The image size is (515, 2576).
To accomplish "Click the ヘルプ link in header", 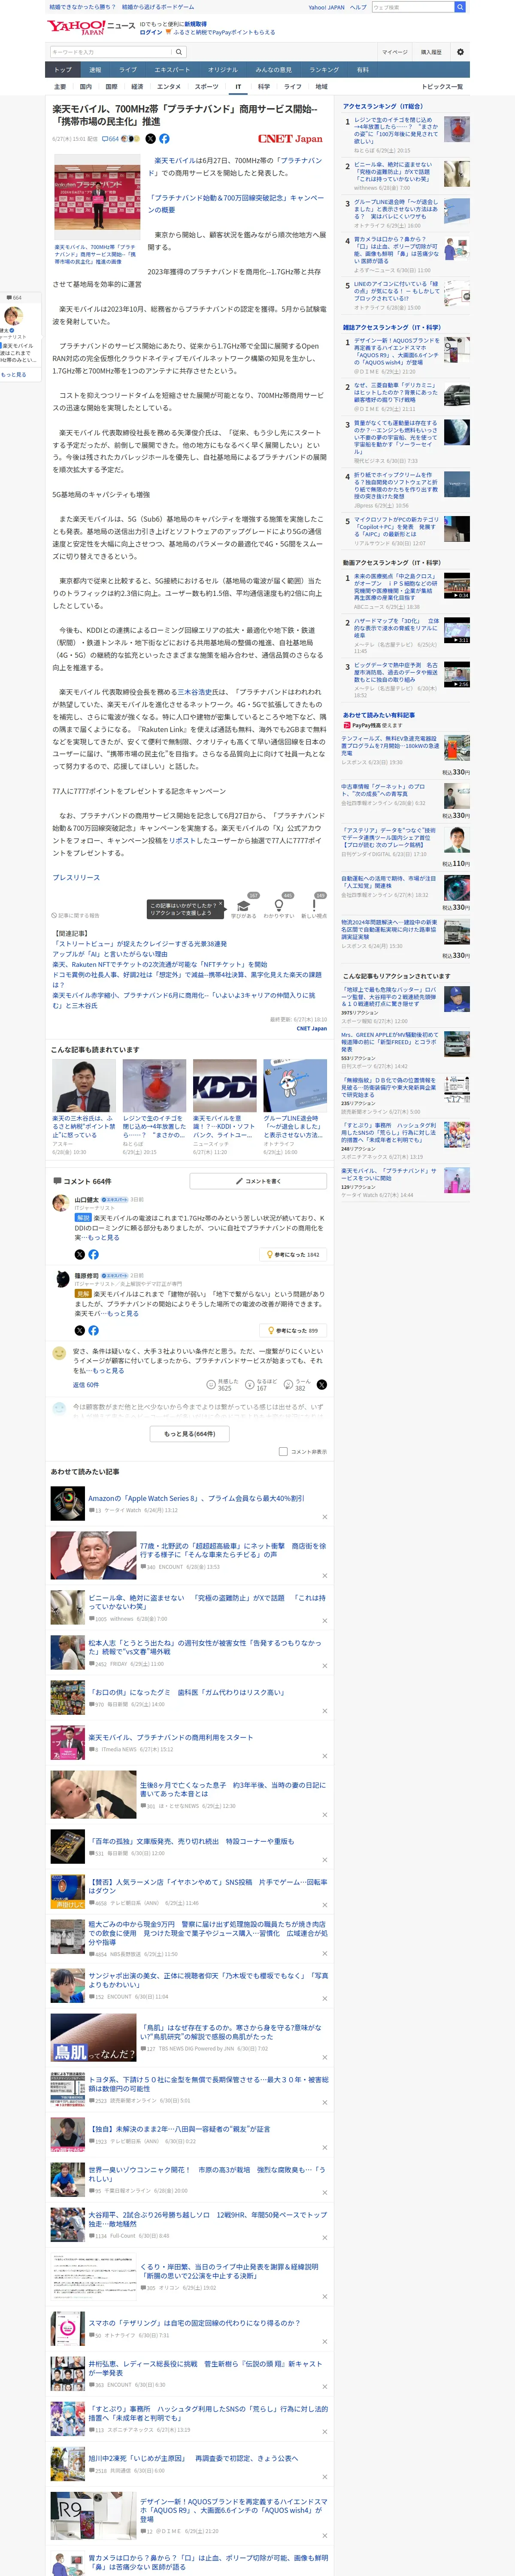I will tap(357, 7).
